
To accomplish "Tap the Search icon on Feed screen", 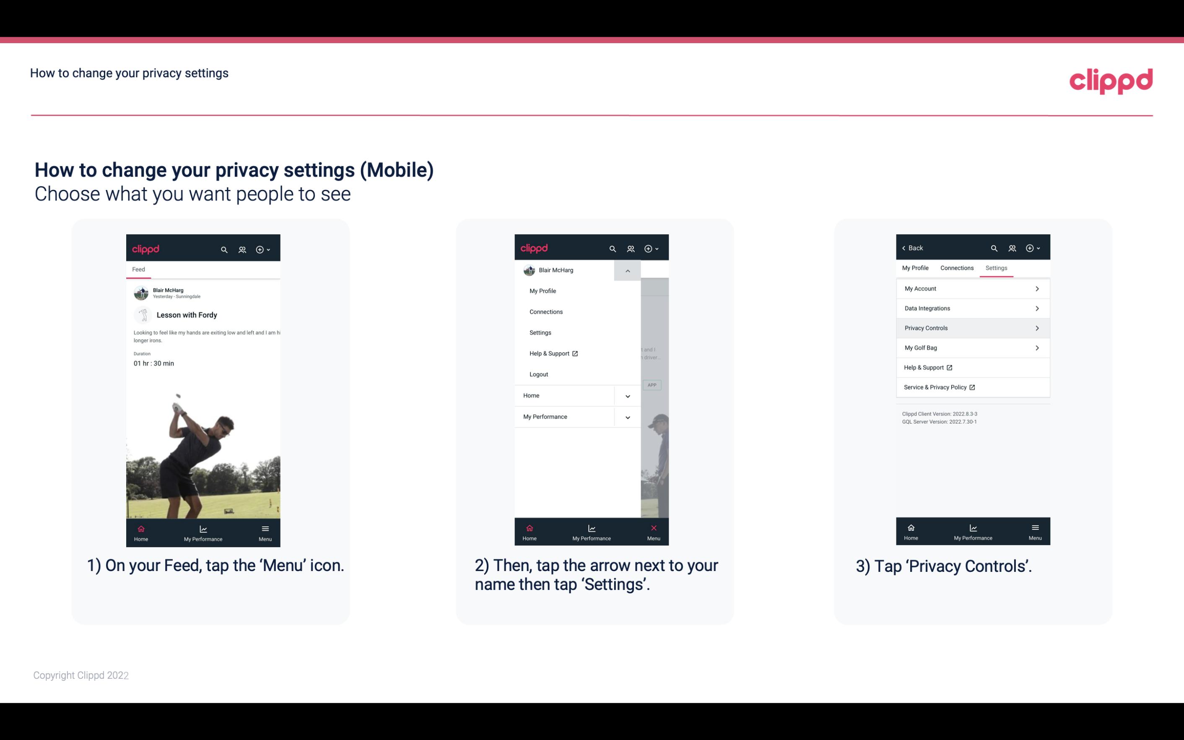I will point(224,249).
